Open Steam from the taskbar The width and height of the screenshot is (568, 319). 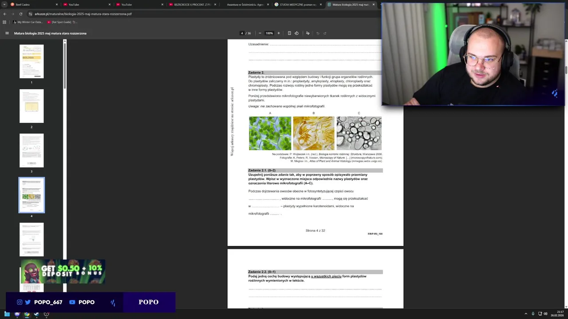tap(36, 314)
